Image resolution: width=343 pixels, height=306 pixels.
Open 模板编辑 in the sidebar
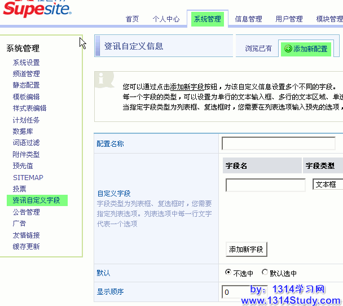(27, 97)
